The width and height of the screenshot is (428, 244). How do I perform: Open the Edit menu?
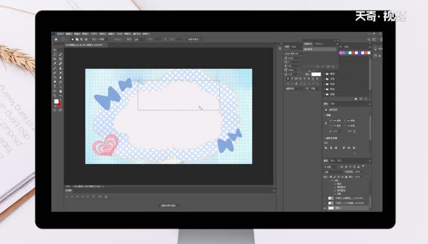(68, 34)
